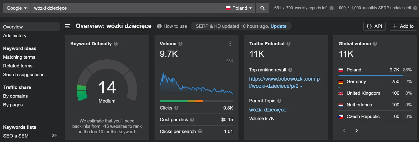The height and width of the screenshot is (142, 419).
Task: Click the Netherlands flag icon
Action: [x=341, y=105]
